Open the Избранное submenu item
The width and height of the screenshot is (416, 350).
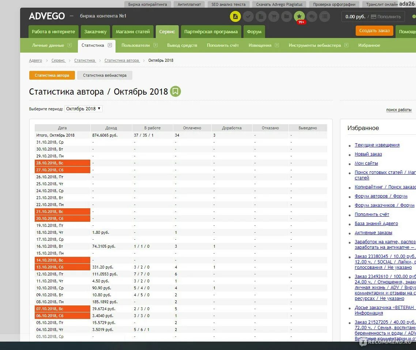369,45
